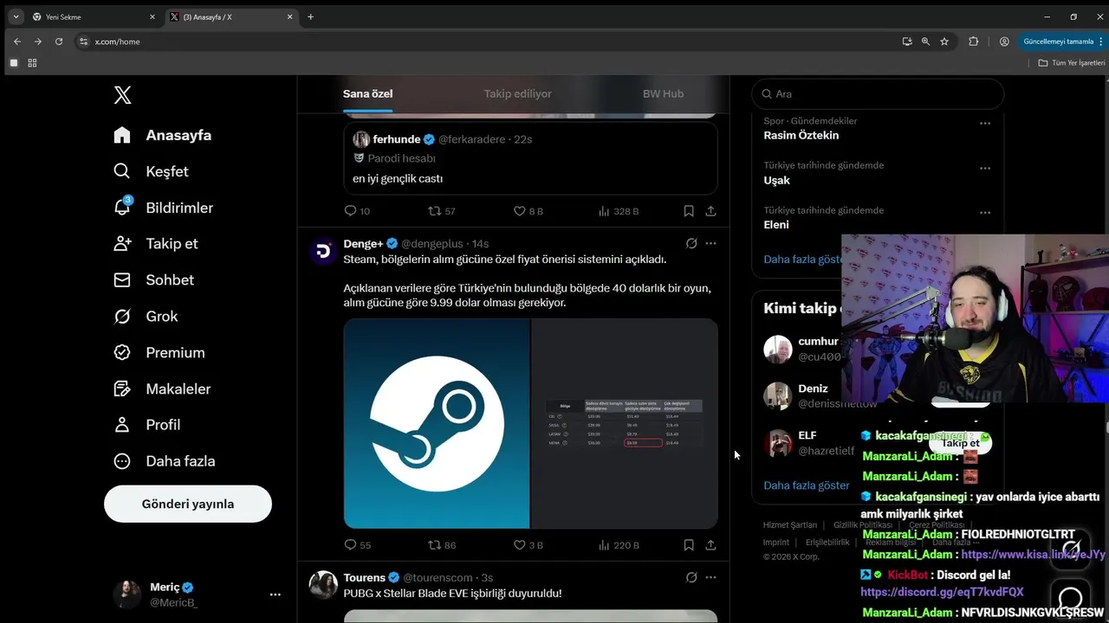Open Premium page

pos(159,352)
